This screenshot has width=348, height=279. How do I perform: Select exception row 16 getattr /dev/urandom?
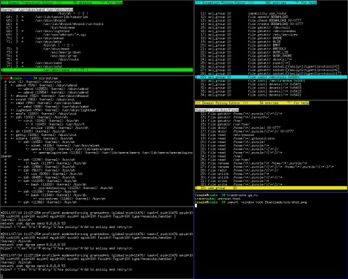[248, 31]
